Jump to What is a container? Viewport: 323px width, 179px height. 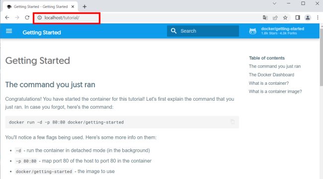269,83
